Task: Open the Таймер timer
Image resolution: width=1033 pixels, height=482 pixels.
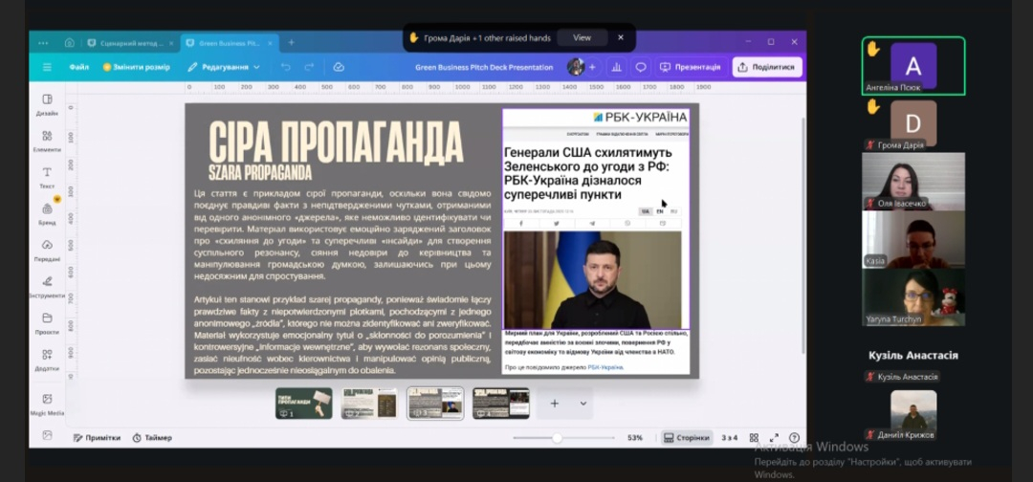Action: 152,438
